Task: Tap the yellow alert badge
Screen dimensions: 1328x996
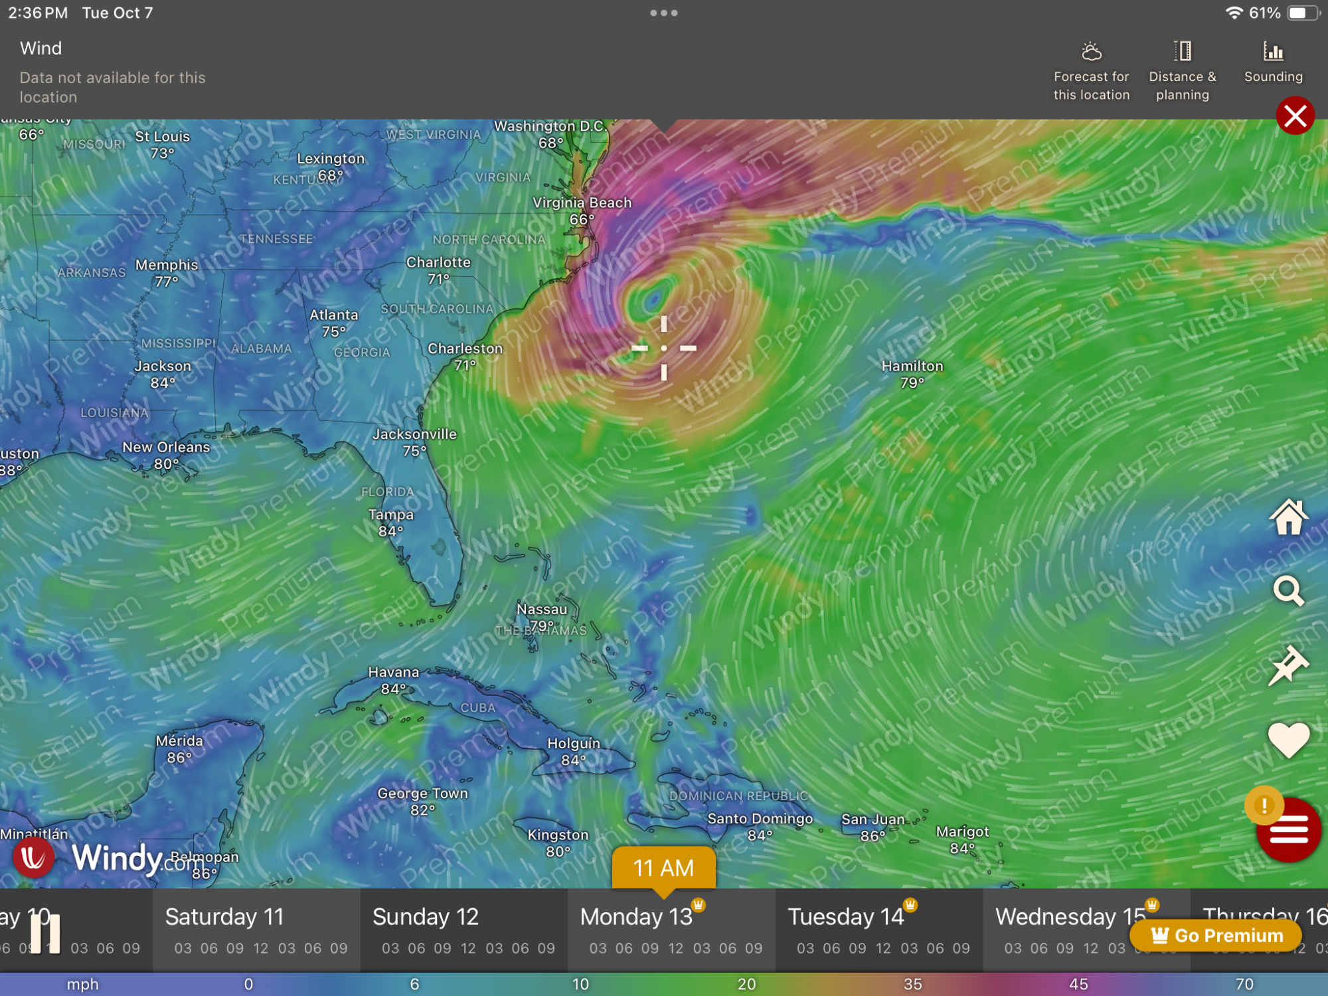Action: tap(1264, 805)
